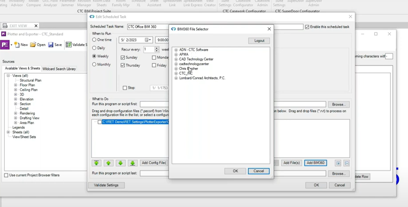The height and width of the screenshot is (207, 408).
Task: Click the New file icon in Plotter toolbar
Action: [17, 45]
